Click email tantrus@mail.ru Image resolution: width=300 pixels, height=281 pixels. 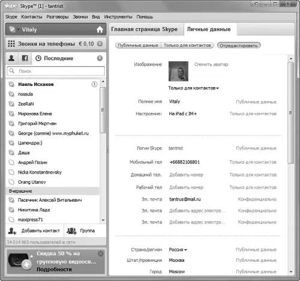coord(185,199)
